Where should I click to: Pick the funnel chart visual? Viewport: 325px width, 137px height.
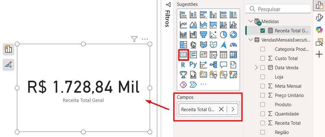[x=203, y=34]
